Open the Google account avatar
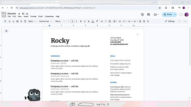This screenshot has height=107, width=191. (x=187, y=14)
